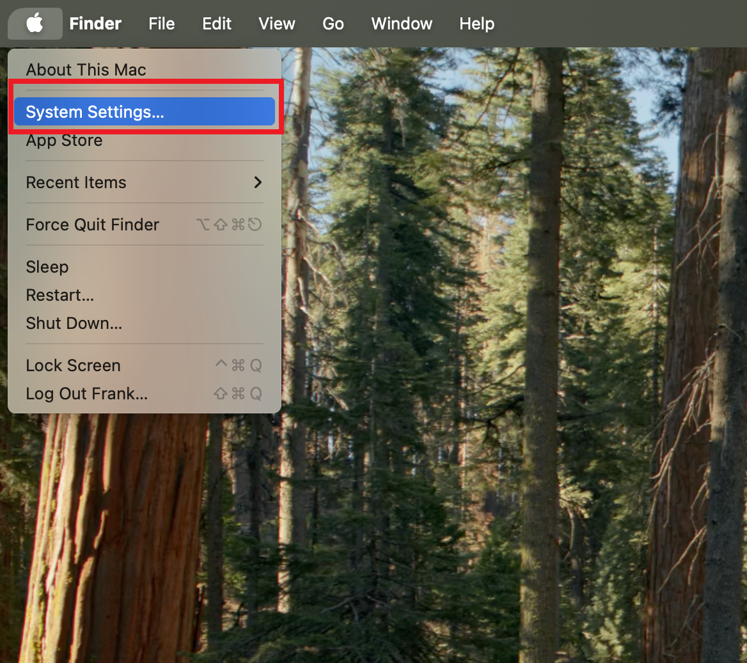Choose Restart… from the menu
Image resolution: width=747 pixels, height=663 pixels.
click(59, 295)
